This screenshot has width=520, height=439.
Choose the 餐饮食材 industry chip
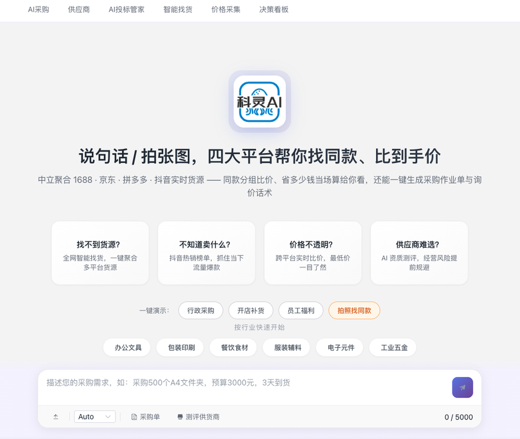235,348
